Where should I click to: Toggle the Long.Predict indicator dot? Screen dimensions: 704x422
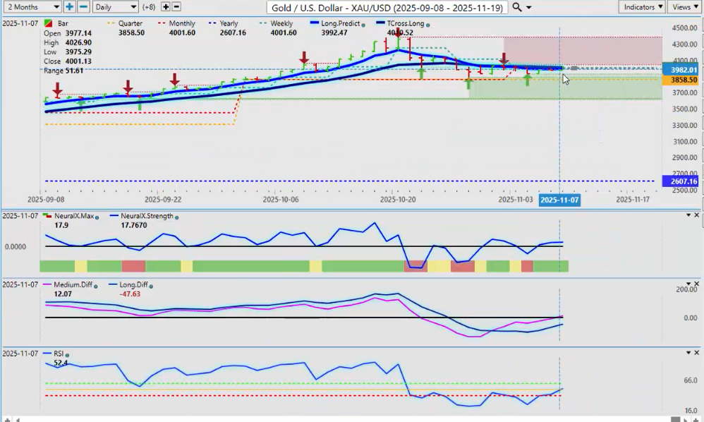(x=366, y=24)
